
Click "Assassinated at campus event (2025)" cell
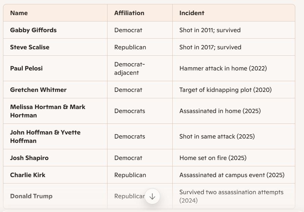click(232, 175)
